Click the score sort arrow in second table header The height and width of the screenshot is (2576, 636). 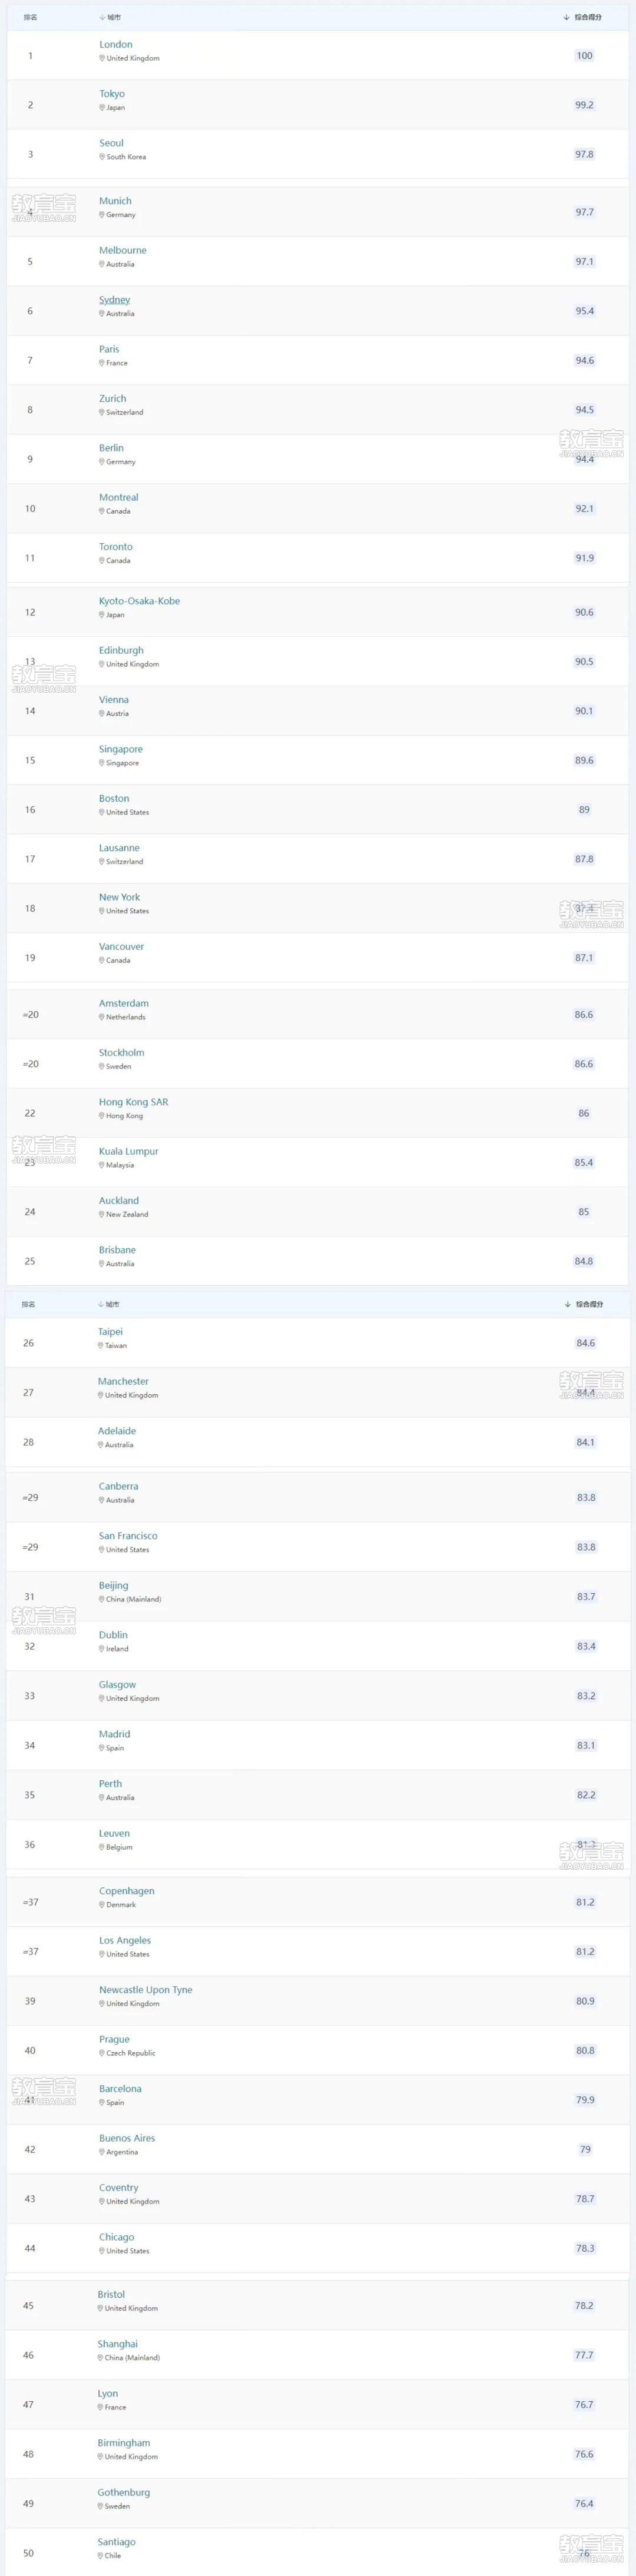click(x=568, y=1304)
